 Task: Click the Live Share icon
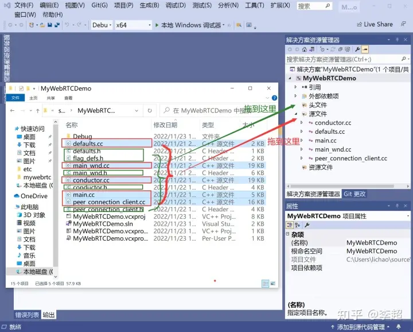click(x=359, y=25)
